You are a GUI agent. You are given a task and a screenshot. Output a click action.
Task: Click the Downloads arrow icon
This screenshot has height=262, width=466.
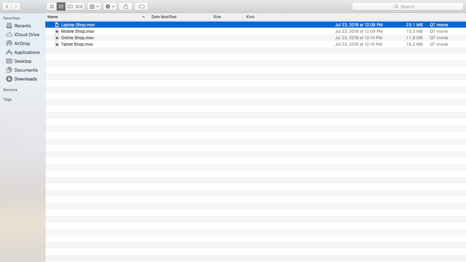click(9, 79)
